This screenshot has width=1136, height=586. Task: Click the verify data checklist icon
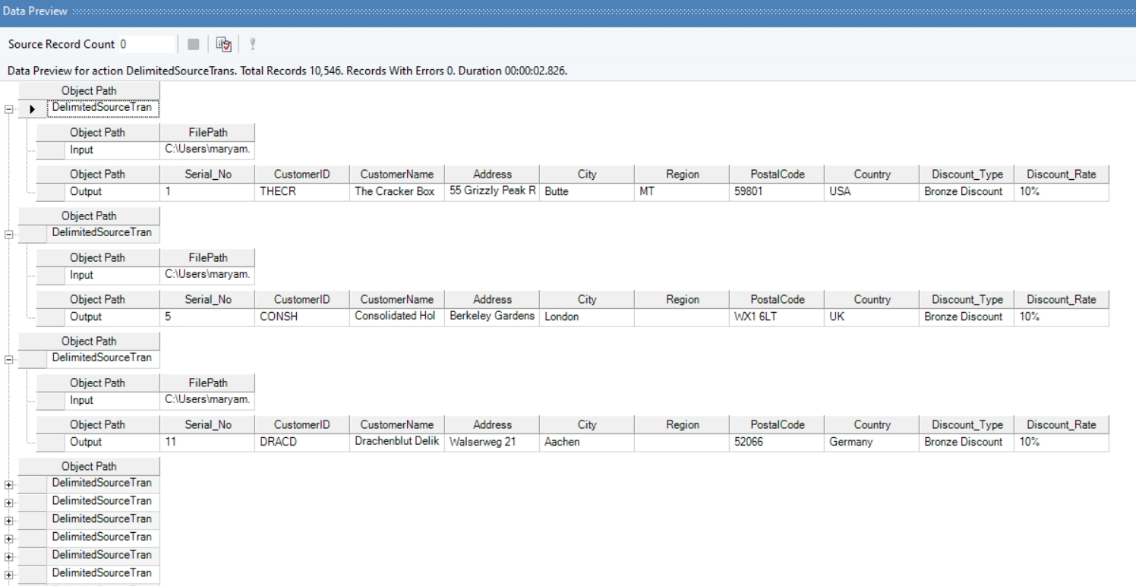pos(223,45)
